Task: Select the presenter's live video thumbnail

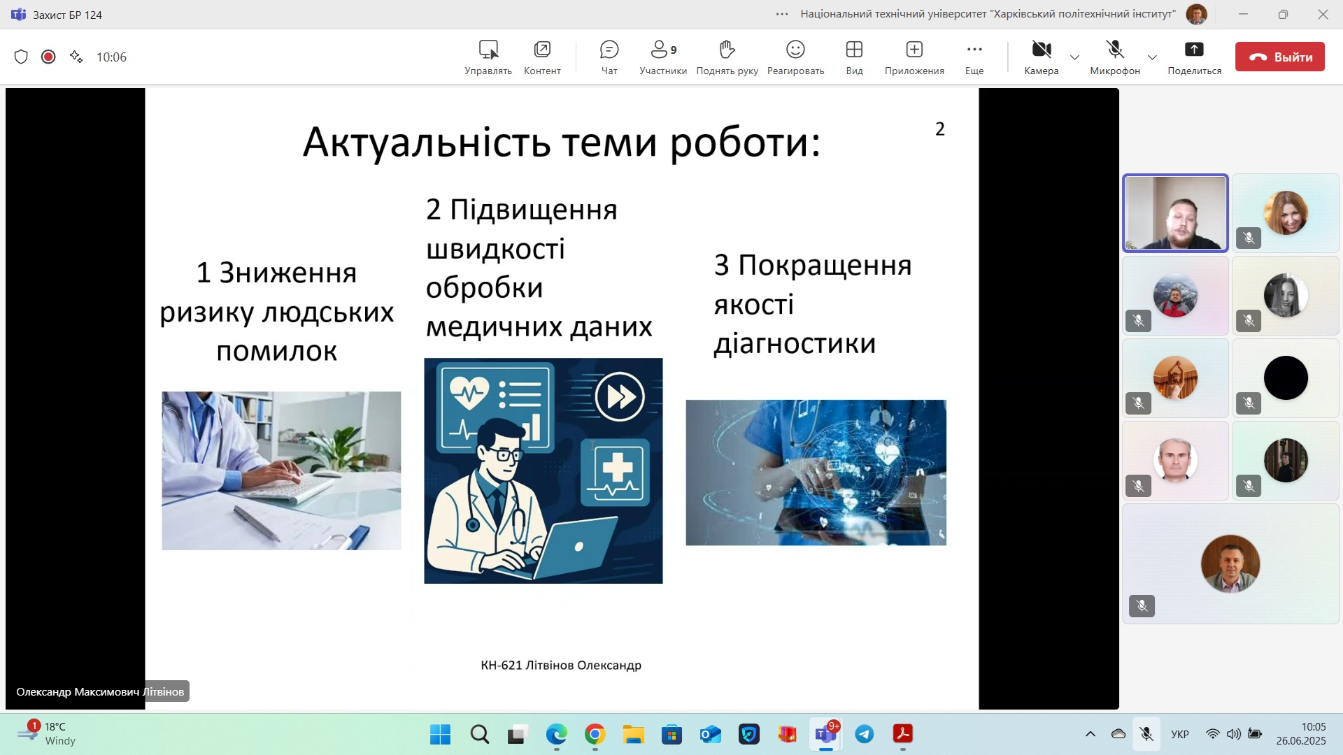Action: (x=1175, y=213)
